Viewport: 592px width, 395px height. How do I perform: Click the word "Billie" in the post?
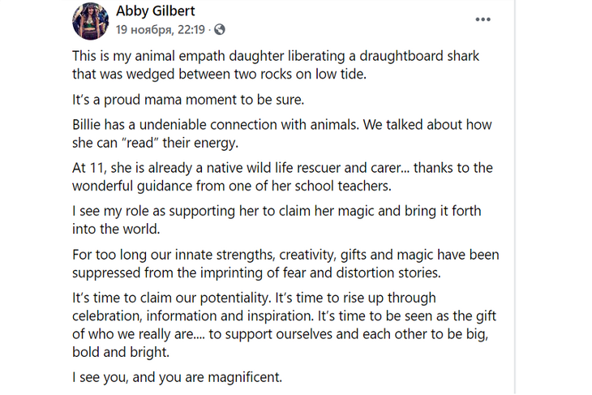(x=89, y=126)
